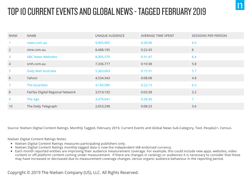Click unique audience value 9,965,965
The image size is (252, 177).
[x=103, y=43]
